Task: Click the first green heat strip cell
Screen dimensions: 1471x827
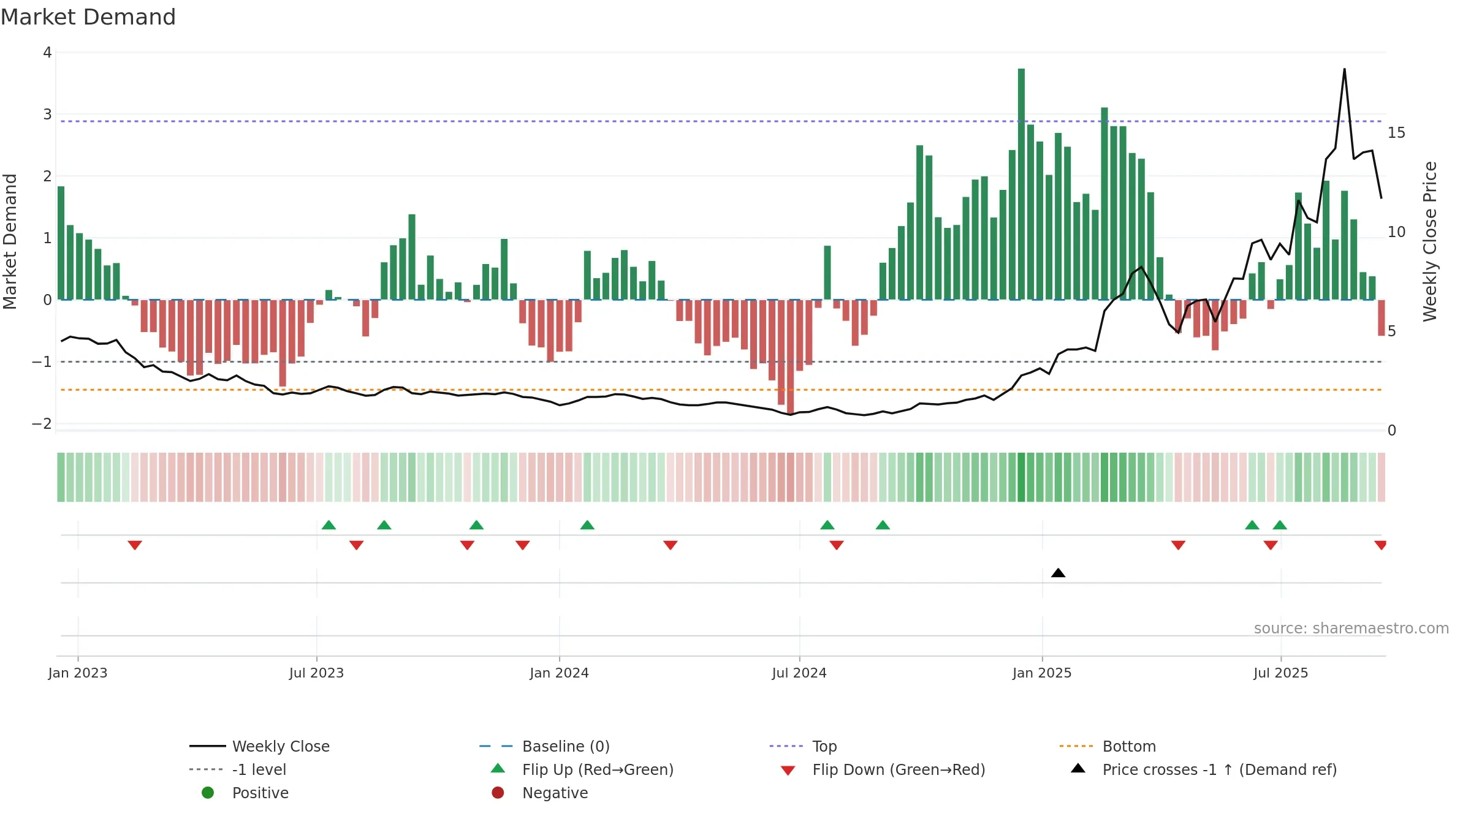Action: pos(61,477)
